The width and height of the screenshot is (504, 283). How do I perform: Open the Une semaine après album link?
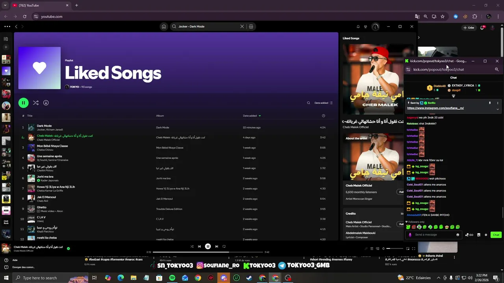coord(167,158)
